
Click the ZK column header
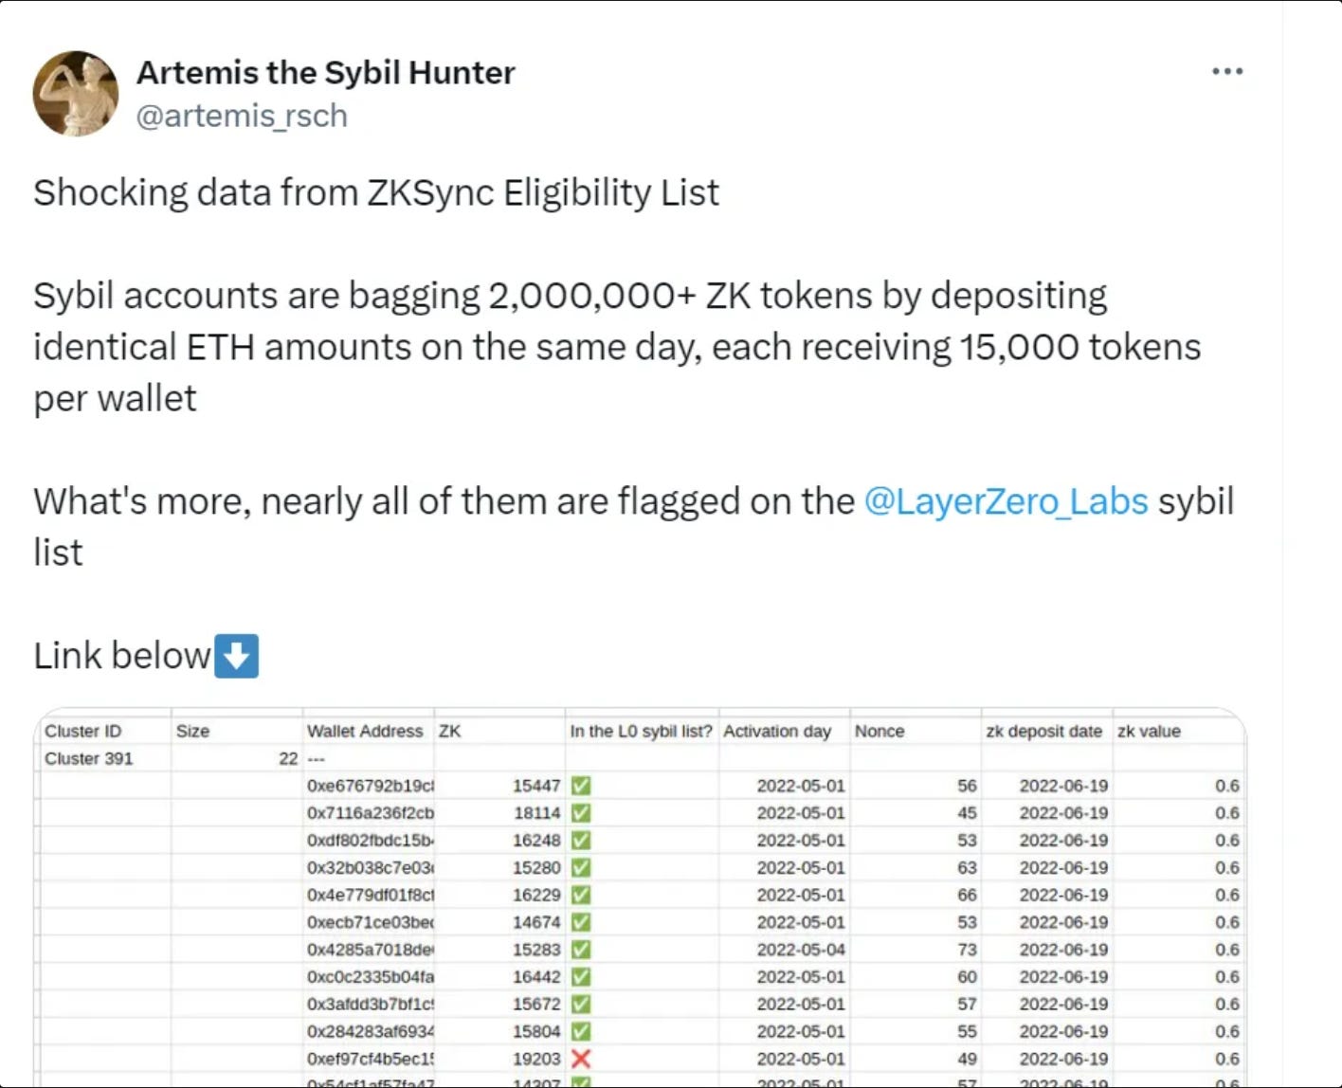pos(449,732)
